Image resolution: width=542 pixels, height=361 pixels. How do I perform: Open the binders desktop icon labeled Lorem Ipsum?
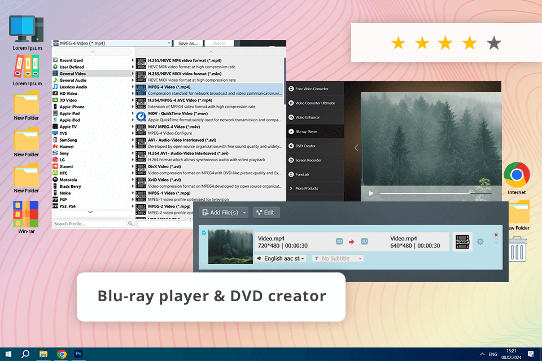point(27,67)
